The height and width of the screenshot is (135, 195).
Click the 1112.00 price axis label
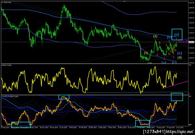click(x=191, y=53)
